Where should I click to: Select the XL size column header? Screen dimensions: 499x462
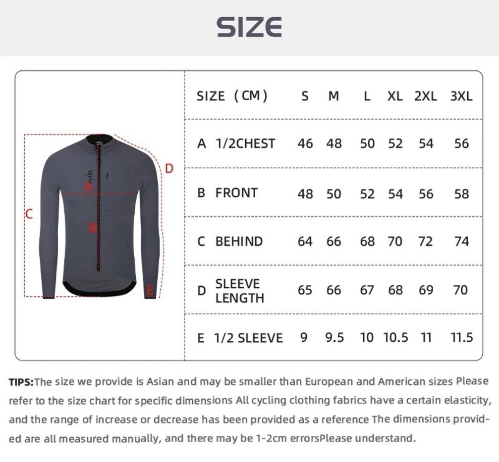click(x=395, y=96)
